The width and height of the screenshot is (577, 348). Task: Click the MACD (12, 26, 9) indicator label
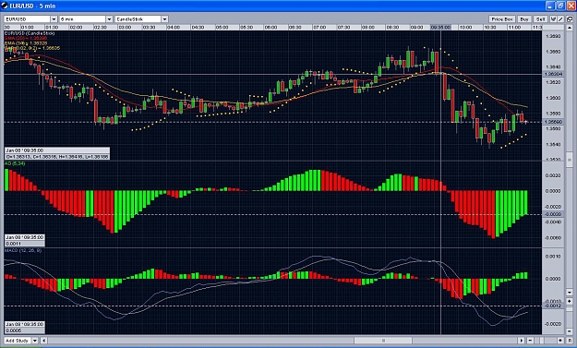click(x=23, y=250)
